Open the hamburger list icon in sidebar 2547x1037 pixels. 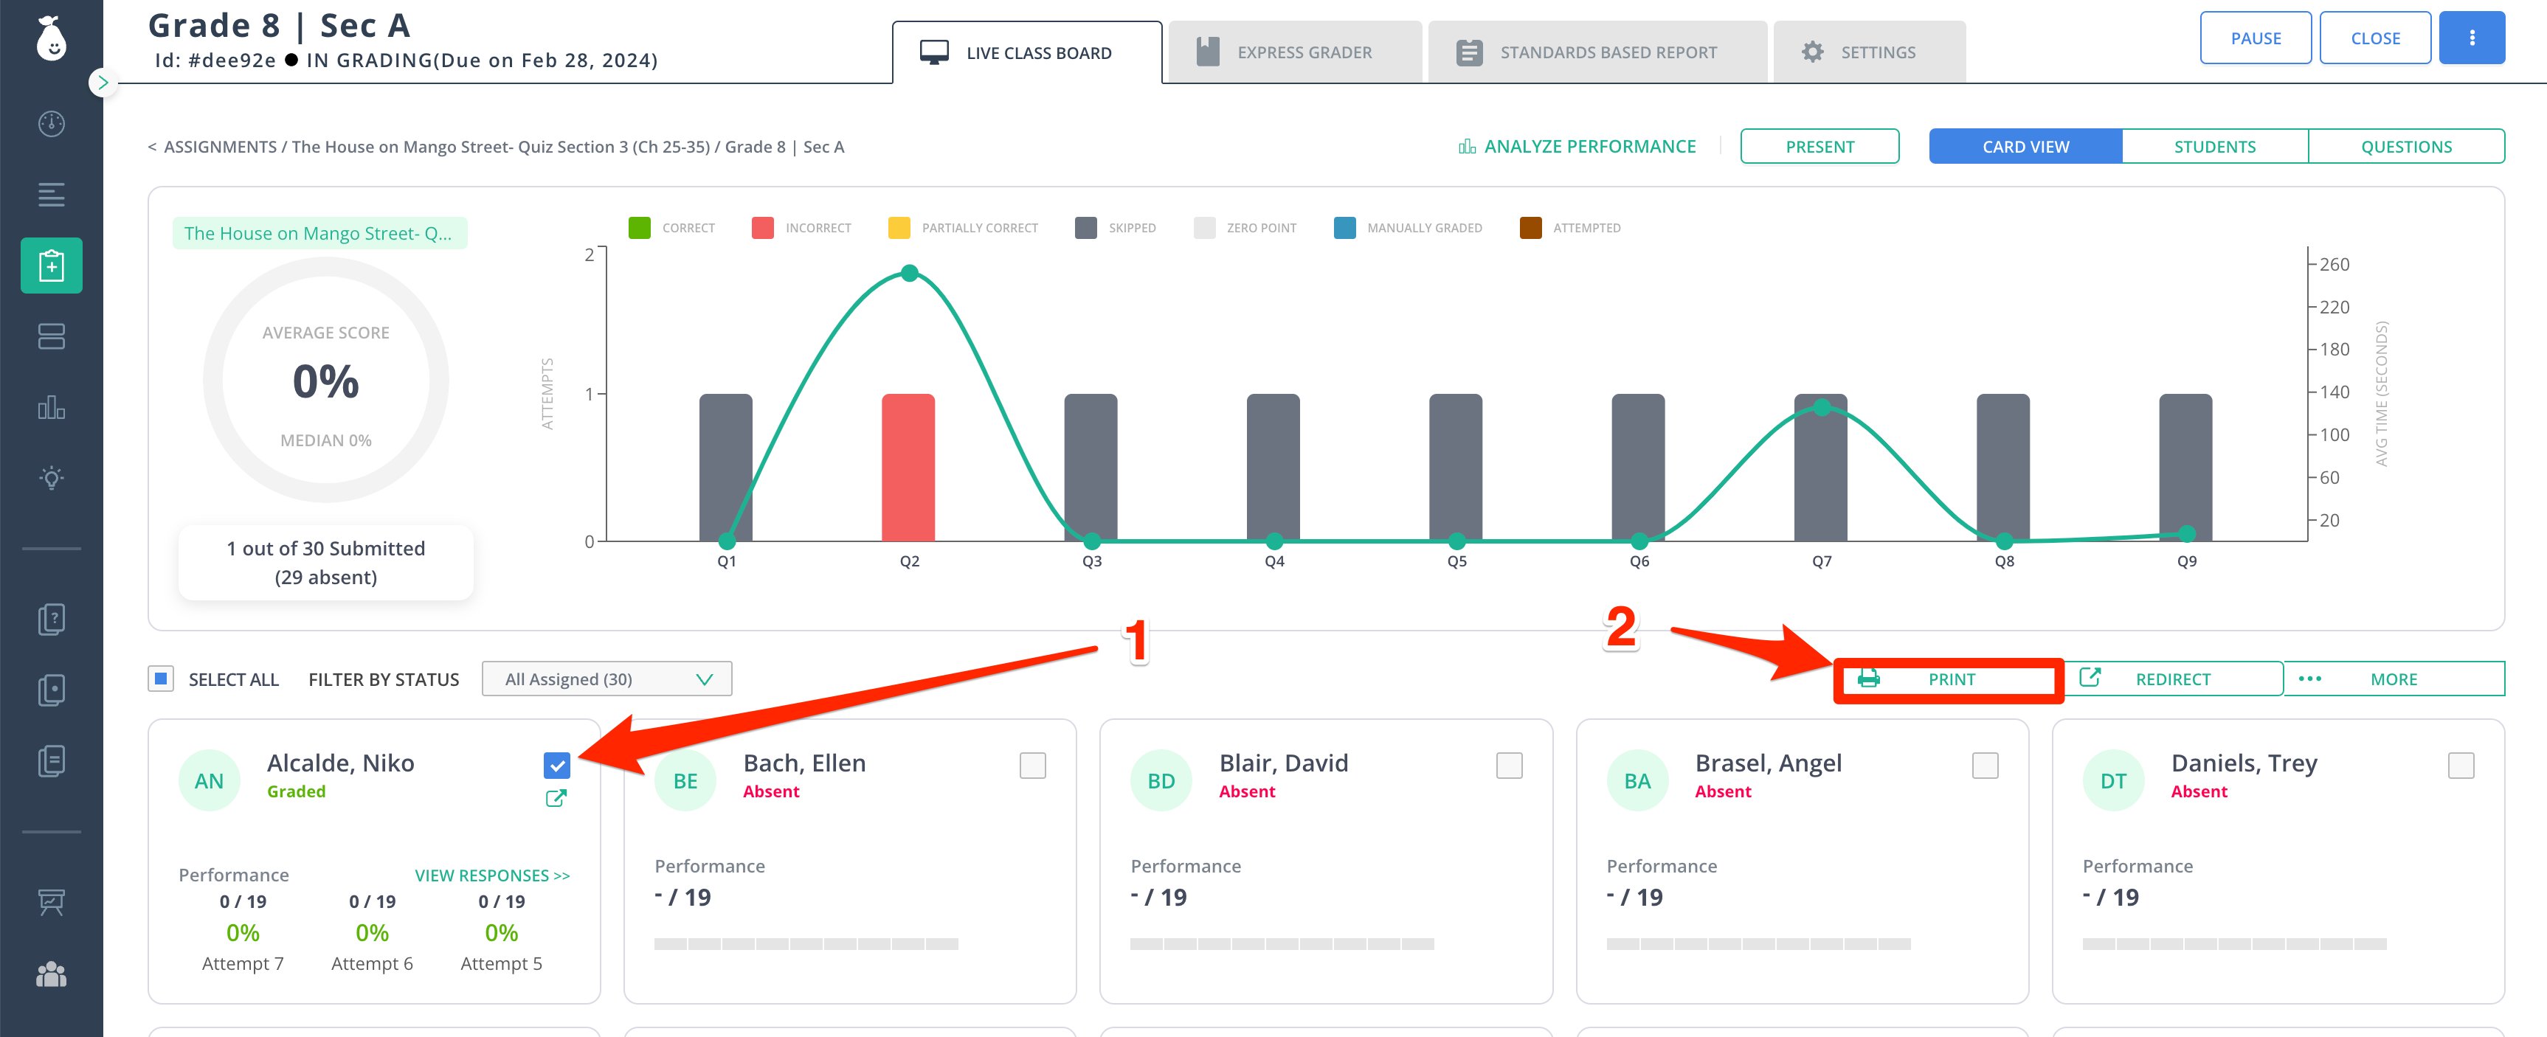52,195
